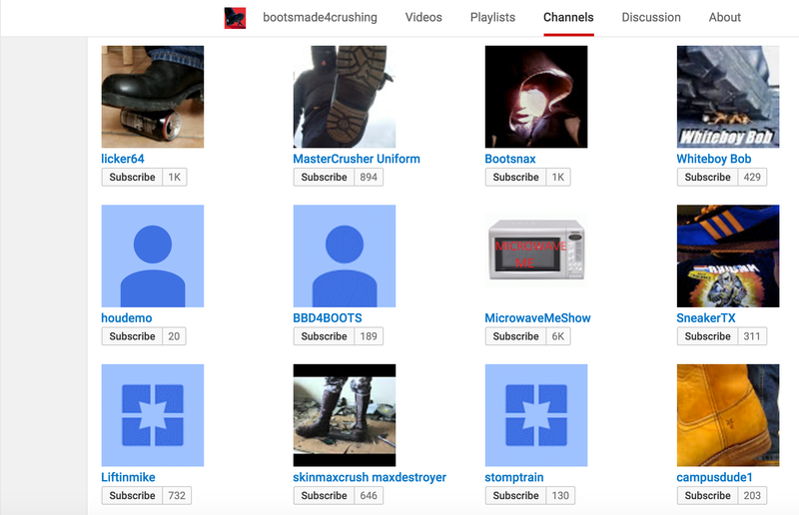Switch to the Videos tab
The width and height of the screenshot is (799, 515).
[x=423, y=17]
